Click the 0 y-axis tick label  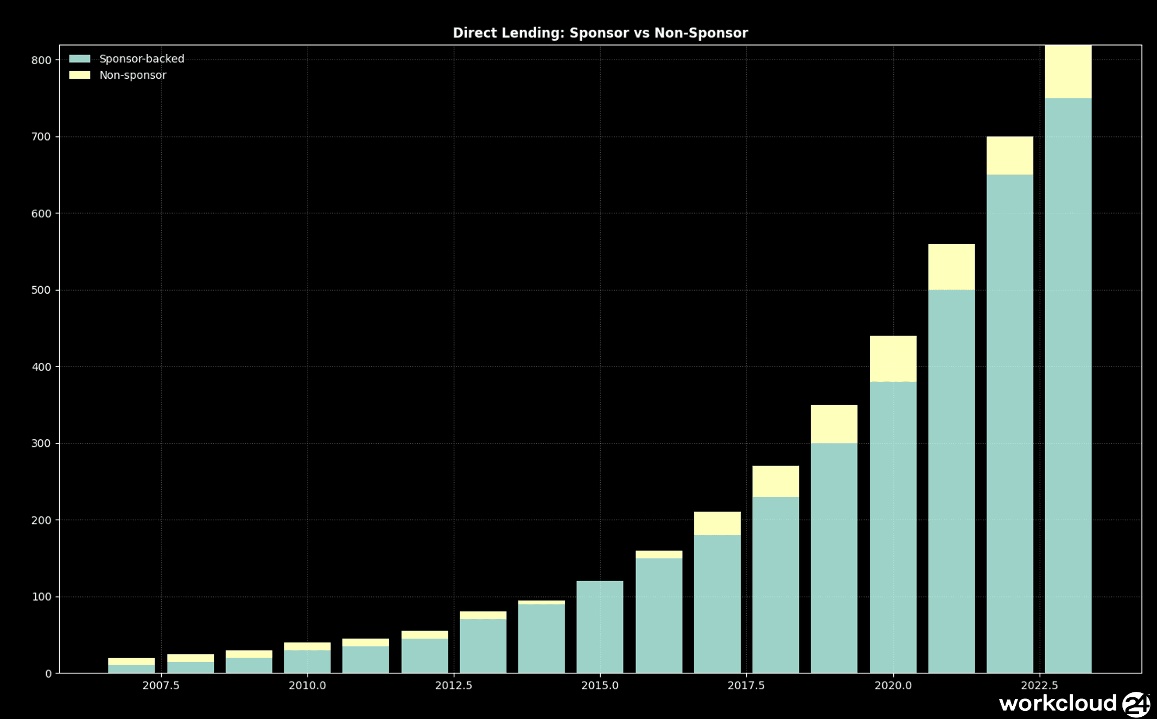click(48, 674)
